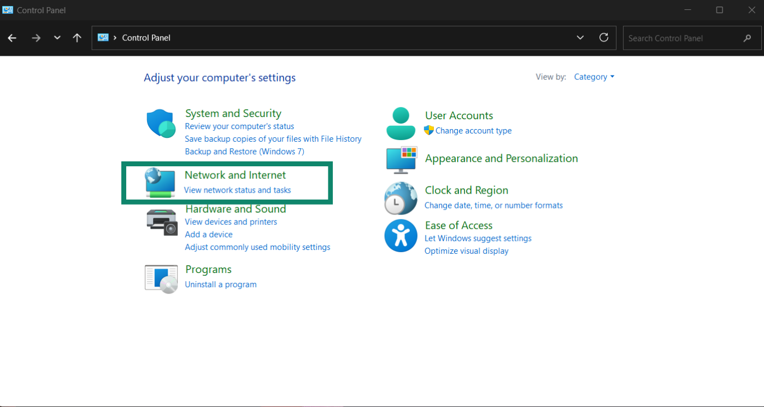Open Backup and Restore (Windows 7)
764x407 pixels.
pyautogui.click(x=244, y=152)
